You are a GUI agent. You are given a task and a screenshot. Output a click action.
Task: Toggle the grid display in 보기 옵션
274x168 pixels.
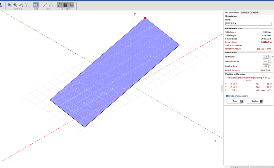[x=65, y=5]
